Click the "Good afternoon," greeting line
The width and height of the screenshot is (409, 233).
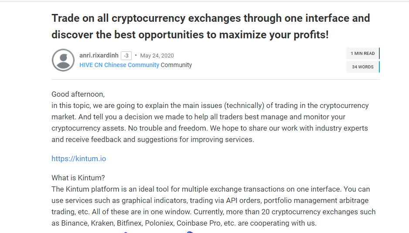tap(78, 94)
